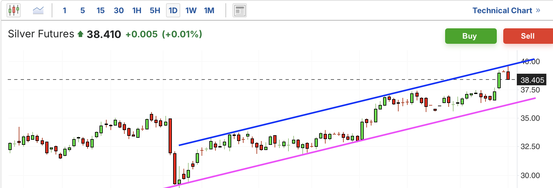The width and height of the screenshot is (553, 188).
Task: Switch to the 1M timeframe
Action: tap(209, 11)
